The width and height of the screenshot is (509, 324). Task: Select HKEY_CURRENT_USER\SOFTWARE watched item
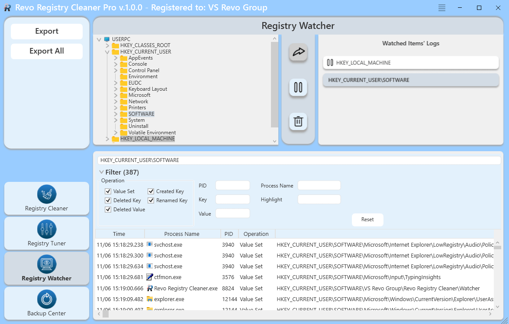(x=410, y=80)
